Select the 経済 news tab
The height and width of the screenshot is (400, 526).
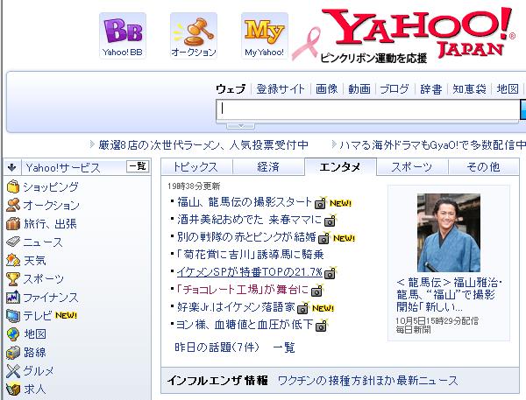pos(268,166)
